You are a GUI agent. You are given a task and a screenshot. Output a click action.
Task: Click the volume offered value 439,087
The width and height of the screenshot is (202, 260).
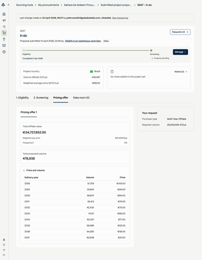pyautogui.click(x=96, y=77)
